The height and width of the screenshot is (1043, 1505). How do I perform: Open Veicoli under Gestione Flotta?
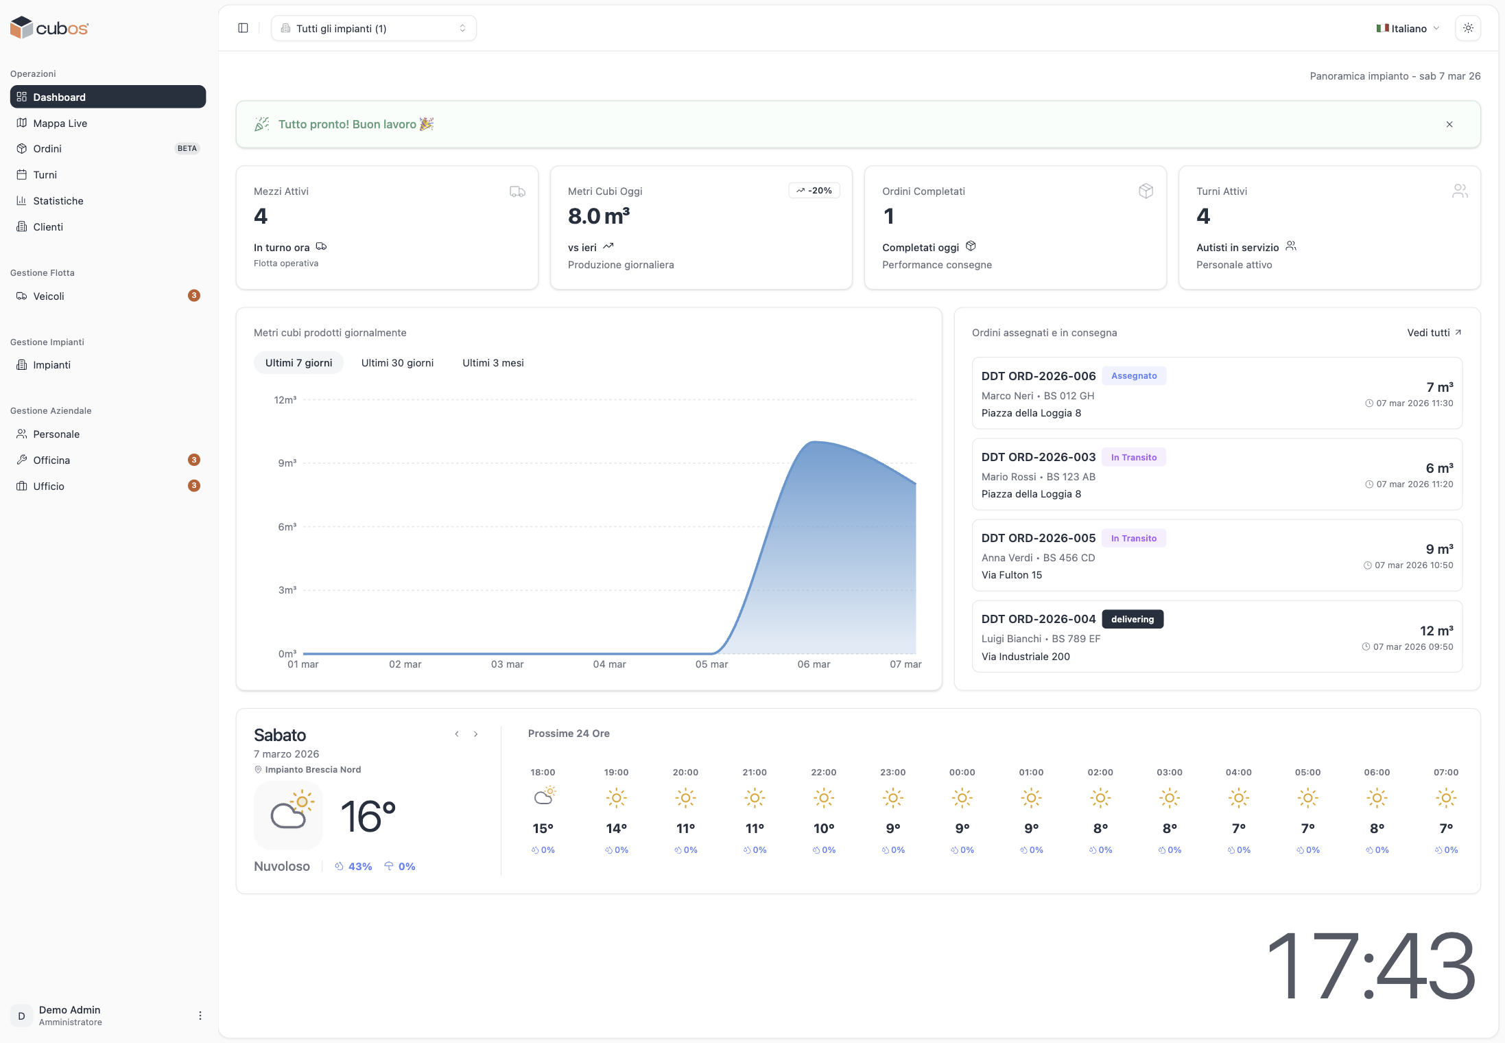(x=48, y=296)
